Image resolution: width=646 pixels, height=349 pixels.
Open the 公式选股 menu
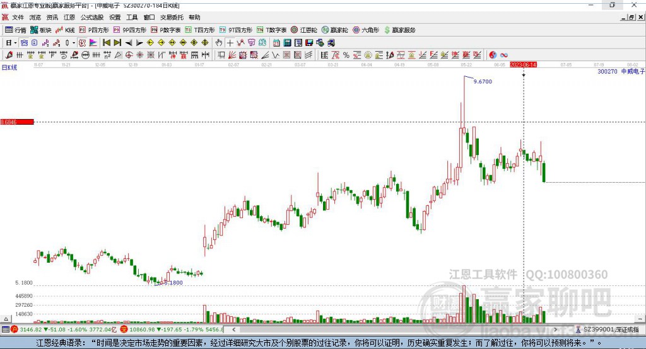click(x=92, y=17)
